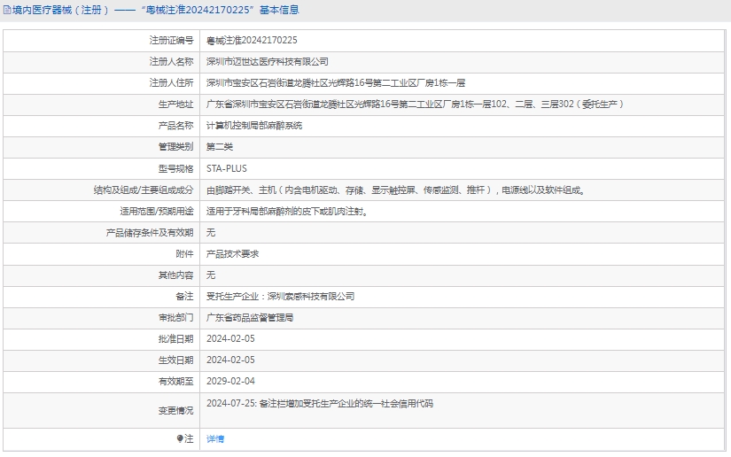Open the 详情 link in the last row
The height and width of the screenshot is (457, 731).
[x=215, y=438]
